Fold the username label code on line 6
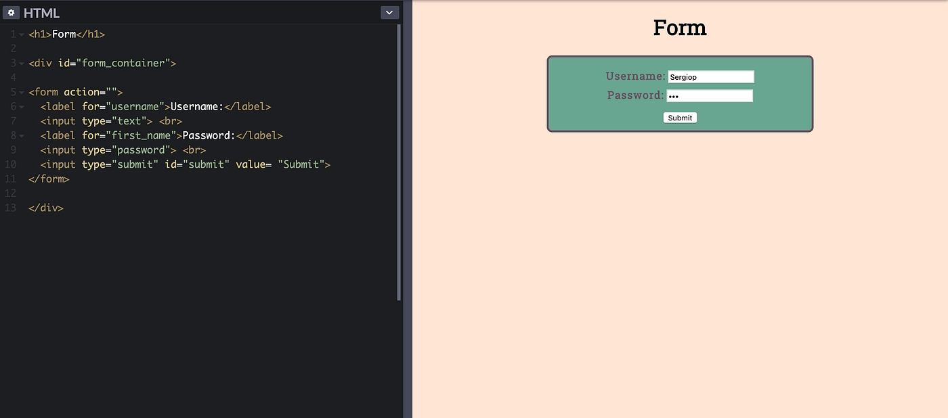Viewport: 948px width, 418px height. [x=20, y=106]
